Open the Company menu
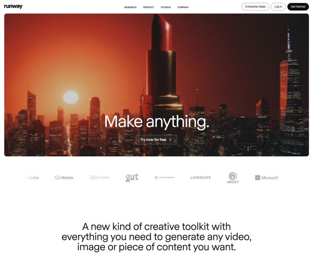 pos(183,7)
